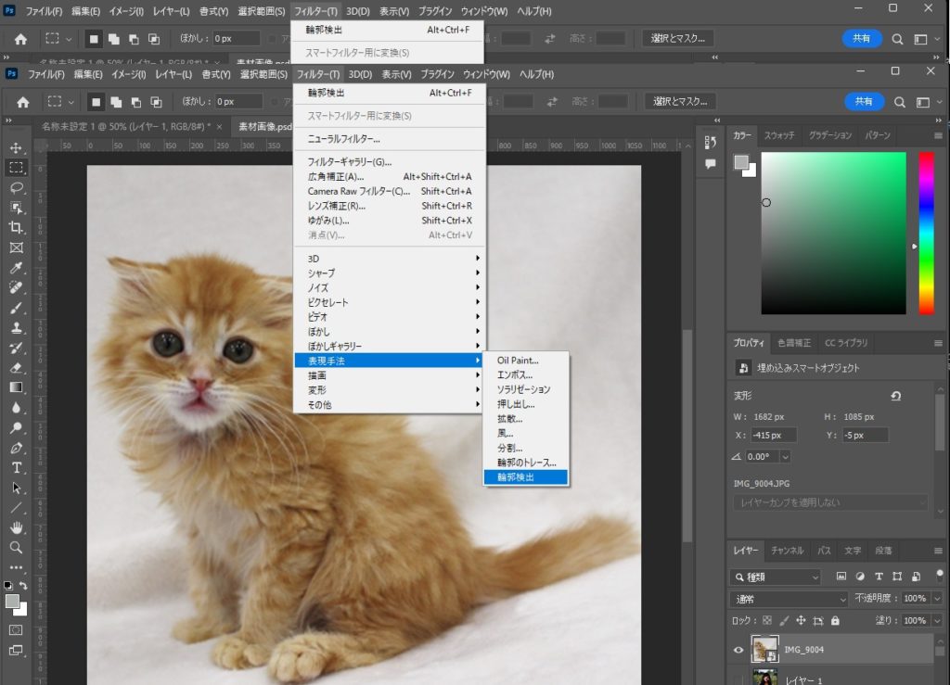The width and height of the screenshot is (950, 685).
Task: Toggle lock all on layer
Action: pyautogui.click(x=836, y=620)
